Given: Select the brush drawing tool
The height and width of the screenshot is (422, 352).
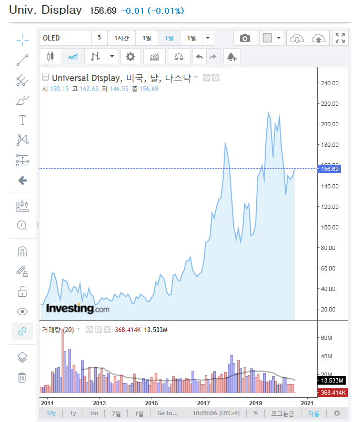Looking at the screenshot, I should click(22, 100).
